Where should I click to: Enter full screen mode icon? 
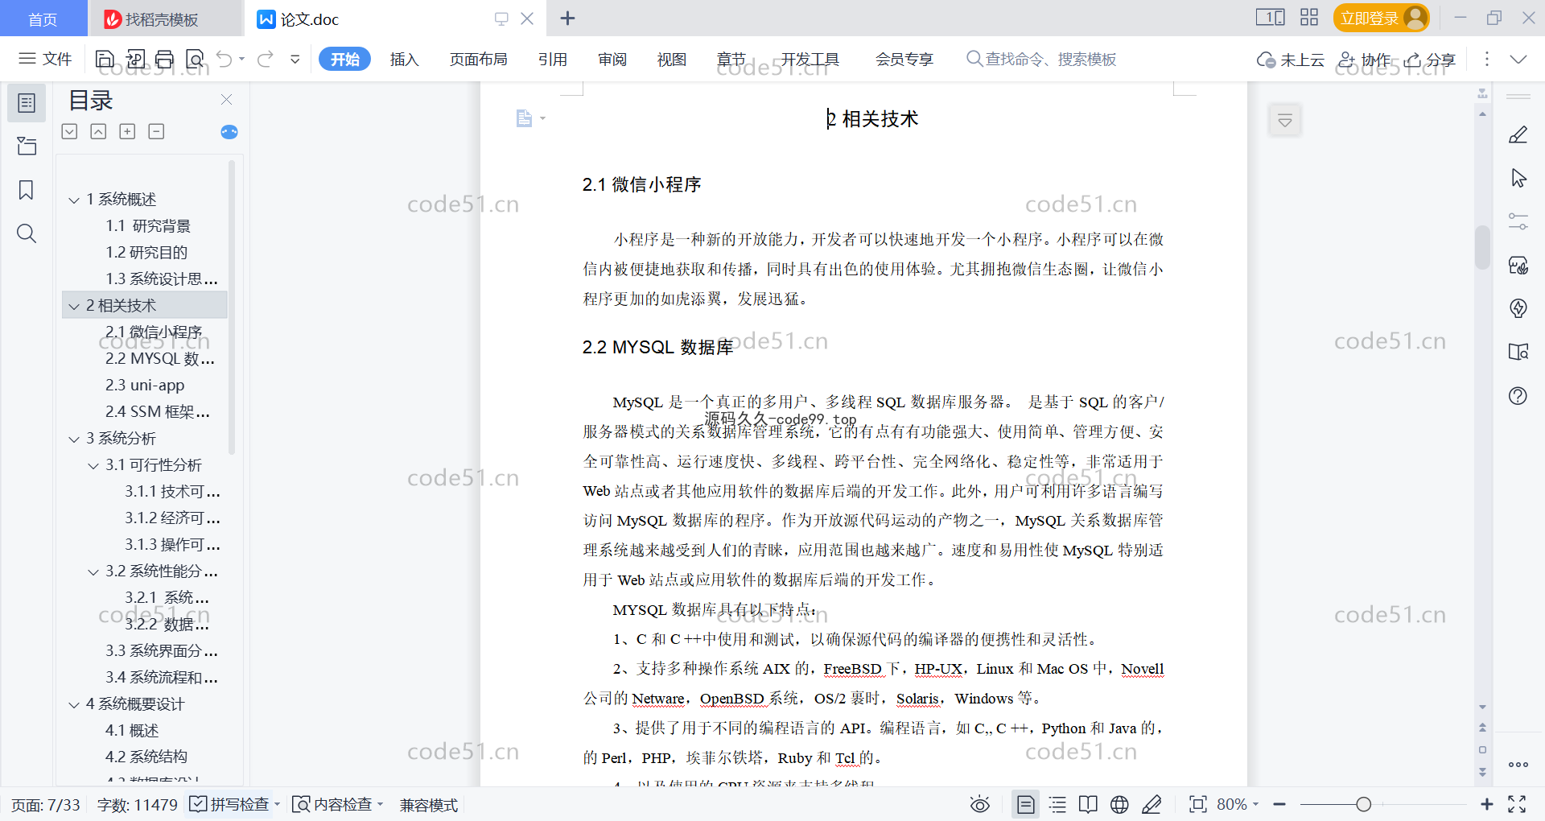[x=1517, y=804]
